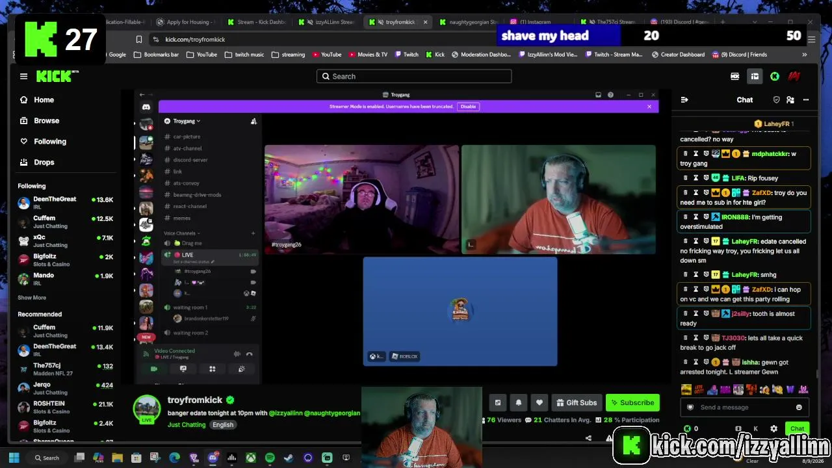Toggle Discord screen share button
The image size is (832, 468).
click(183, 369)
